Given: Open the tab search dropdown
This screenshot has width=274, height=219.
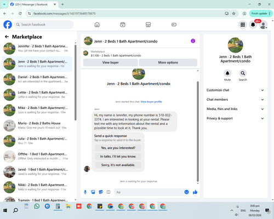Looking at the screenshot, I should [x=4, y=4].
